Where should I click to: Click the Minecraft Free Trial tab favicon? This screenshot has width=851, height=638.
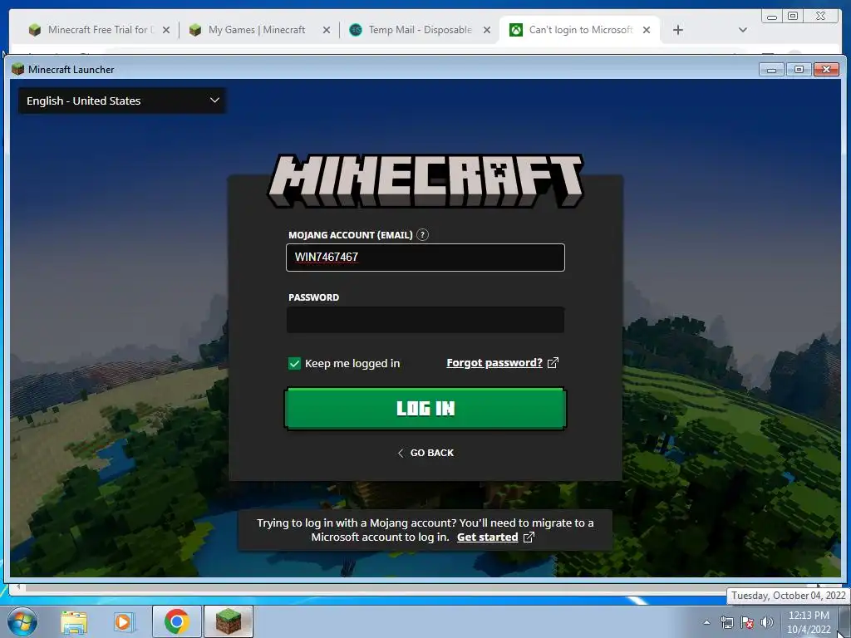click(x=35, y=30)
